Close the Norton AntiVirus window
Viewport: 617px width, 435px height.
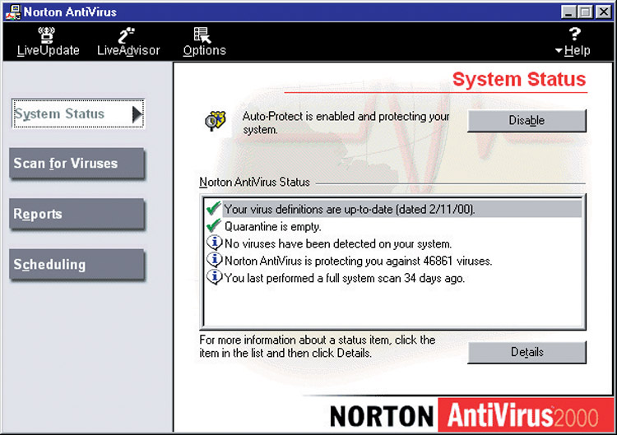[603, 12]
